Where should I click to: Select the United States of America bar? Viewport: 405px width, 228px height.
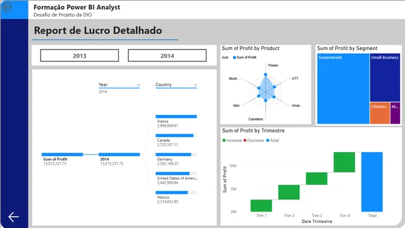pos(176,174)
